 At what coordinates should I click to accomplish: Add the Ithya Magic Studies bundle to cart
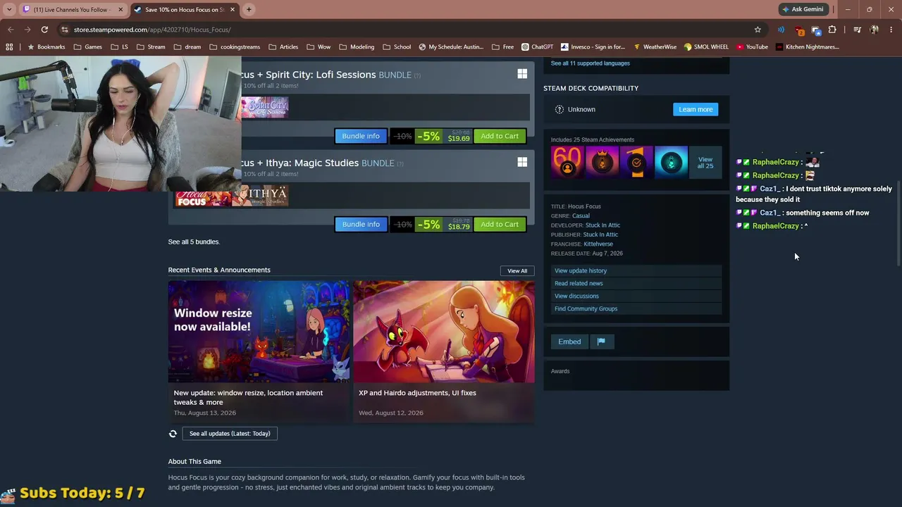click(x=500, y=224)
